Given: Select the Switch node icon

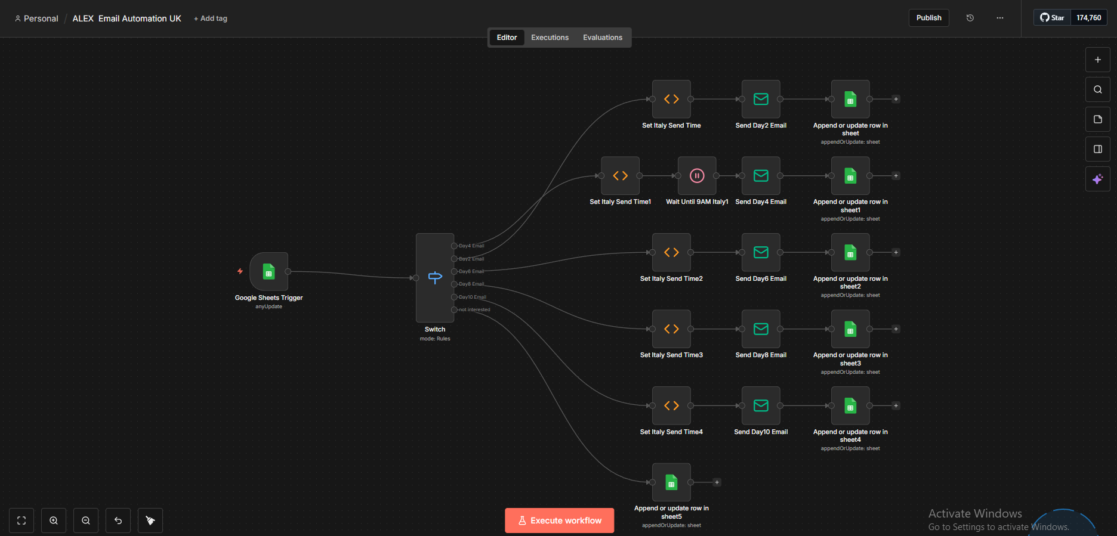Looking at the screenshot, I should 435,277.
